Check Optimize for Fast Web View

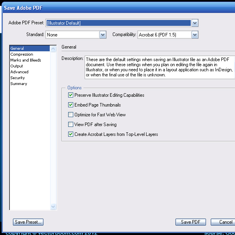pos(70,115)
